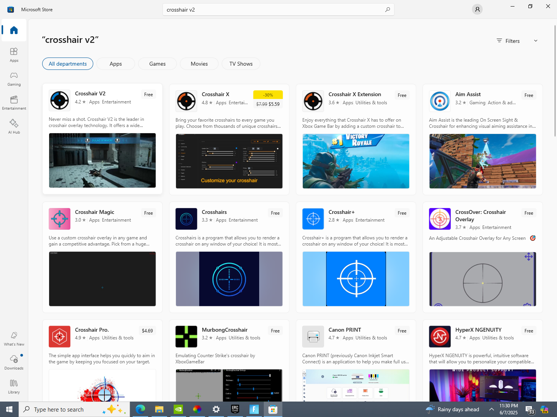Open the Rainy days ahead weather widget

452,409
